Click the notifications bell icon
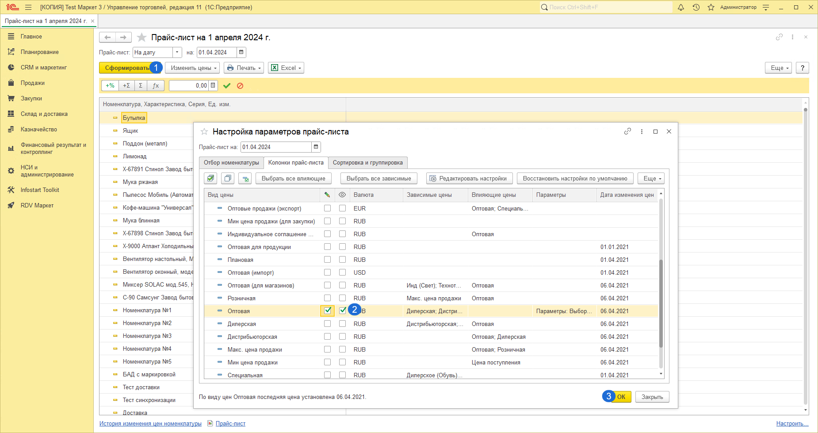 point(681,7)
